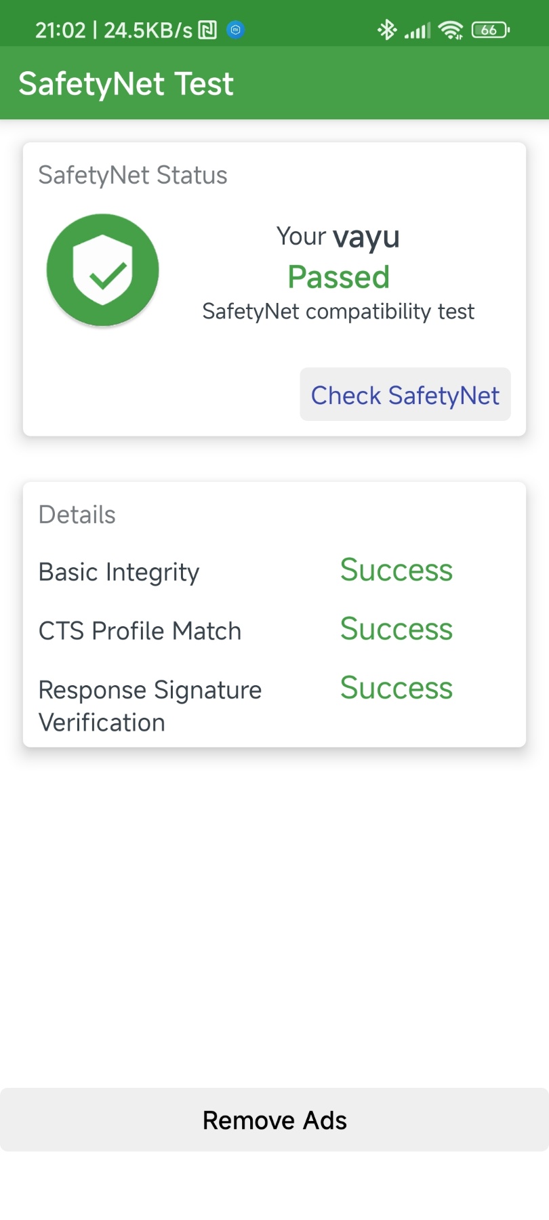This screenshot has height=1220, width=549.
Task: Tap the cellular signal bars icon
Action: pos(418,30)
